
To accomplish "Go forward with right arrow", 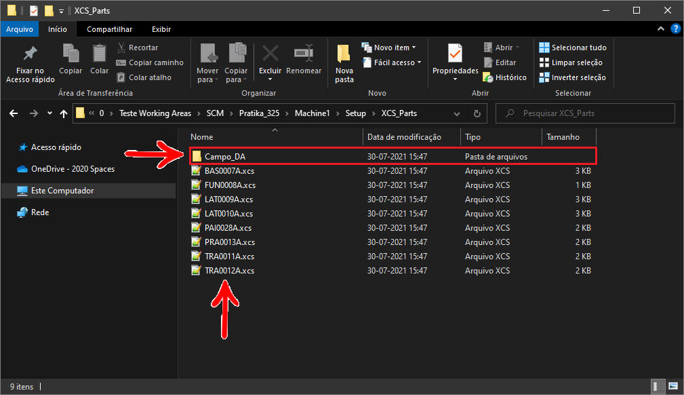I will click(34, 113).
